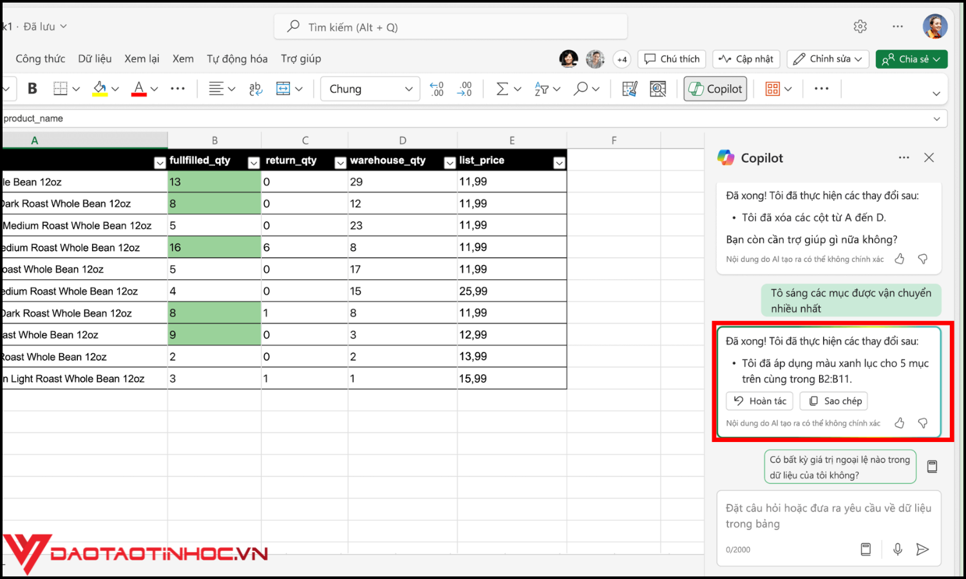Click the Hoàn tác undo button

[759, 401]
